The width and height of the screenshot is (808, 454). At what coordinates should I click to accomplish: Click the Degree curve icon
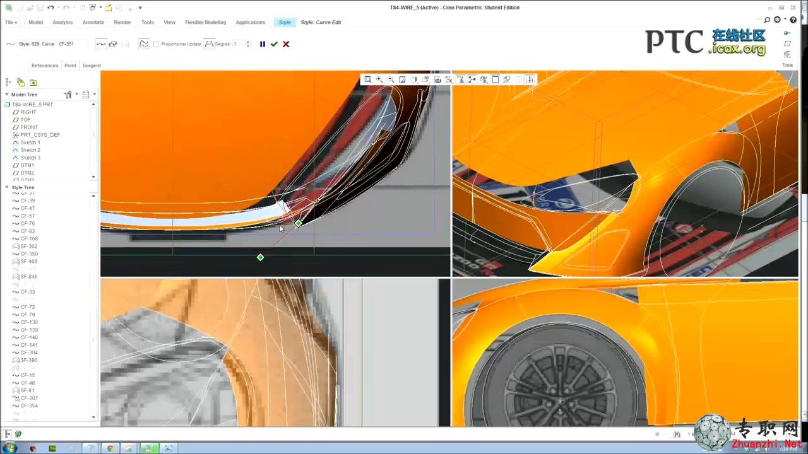tap(210, 44)
